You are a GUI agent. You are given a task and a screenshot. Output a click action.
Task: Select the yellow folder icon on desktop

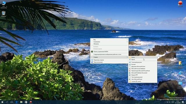[x=180, y=65]
